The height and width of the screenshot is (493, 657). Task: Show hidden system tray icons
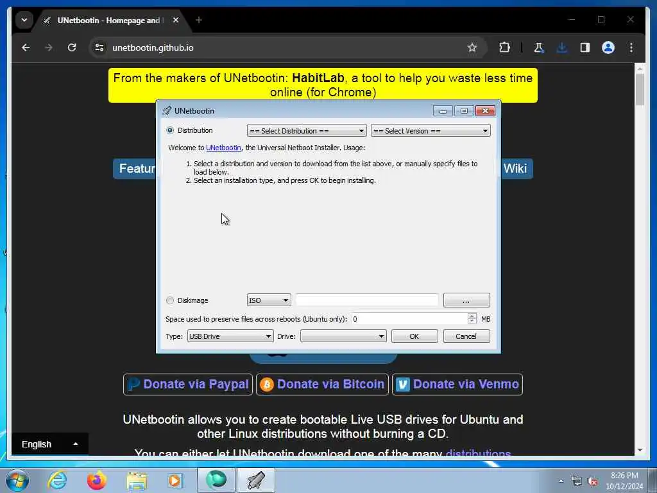click(561, 481)
